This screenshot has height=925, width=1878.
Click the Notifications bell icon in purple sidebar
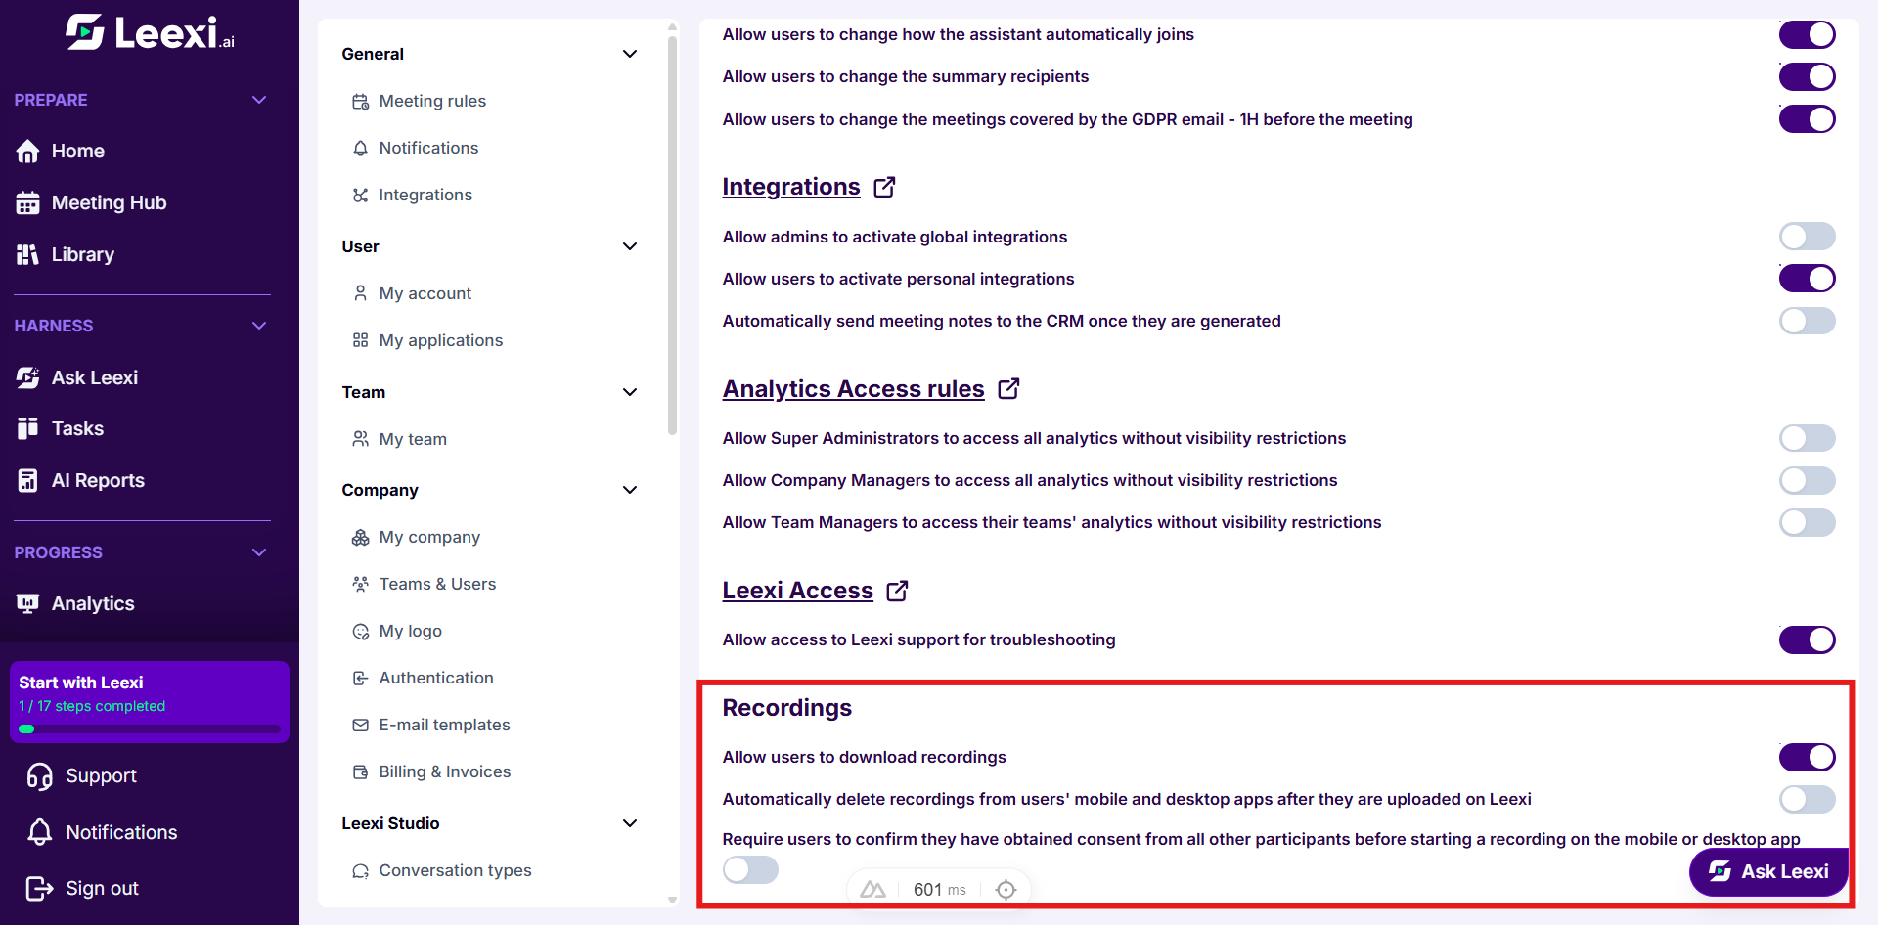(40, 832)
